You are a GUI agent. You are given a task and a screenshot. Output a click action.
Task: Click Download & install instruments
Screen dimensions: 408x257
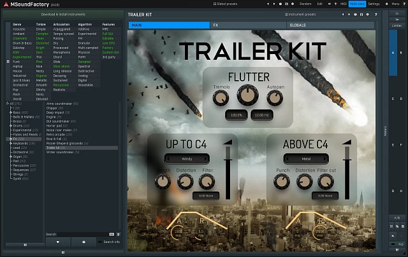(x=62, y=13)
